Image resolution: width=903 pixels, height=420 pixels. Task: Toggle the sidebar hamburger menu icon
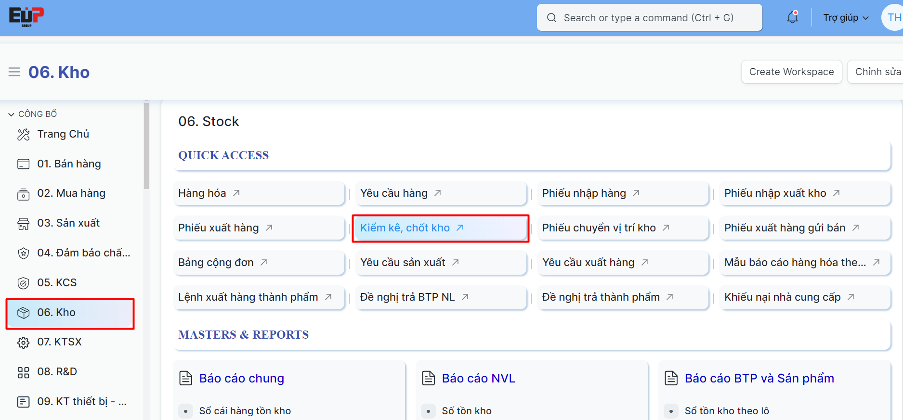pyautogui.click(x=14, y=72)
